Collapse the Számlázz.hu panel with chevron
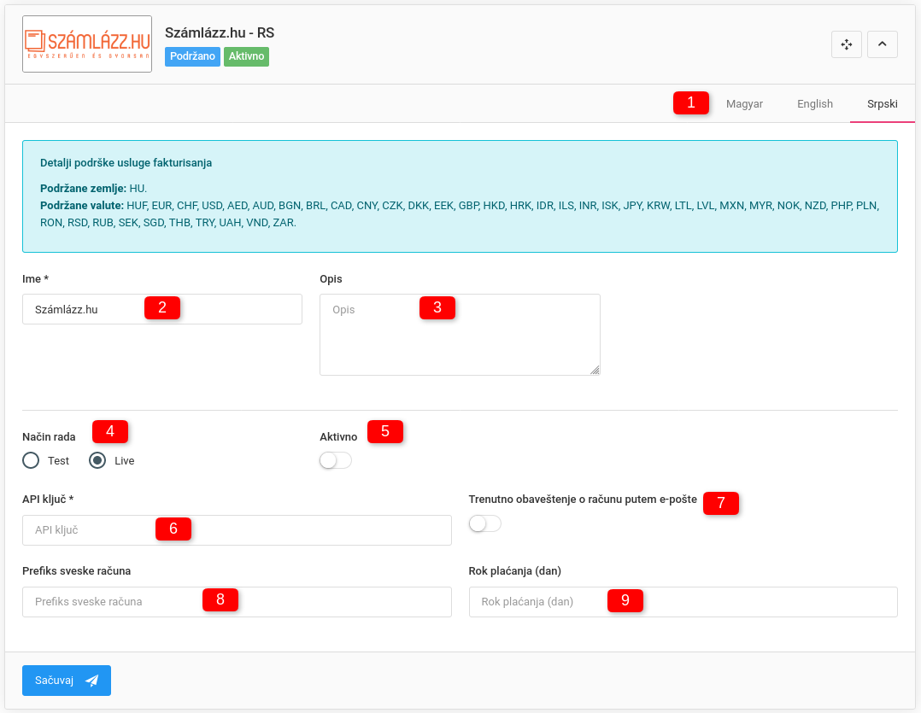This screenshot has height=713, width=921. click(882, 44)
